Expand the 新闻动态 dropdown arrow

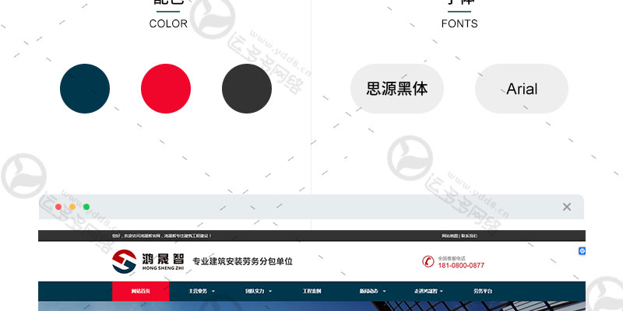(x=384, y=291)
